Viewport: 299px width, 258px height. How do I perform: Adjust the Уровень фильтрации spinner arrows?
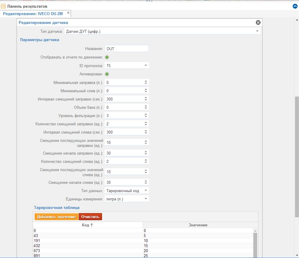(146, 116)
